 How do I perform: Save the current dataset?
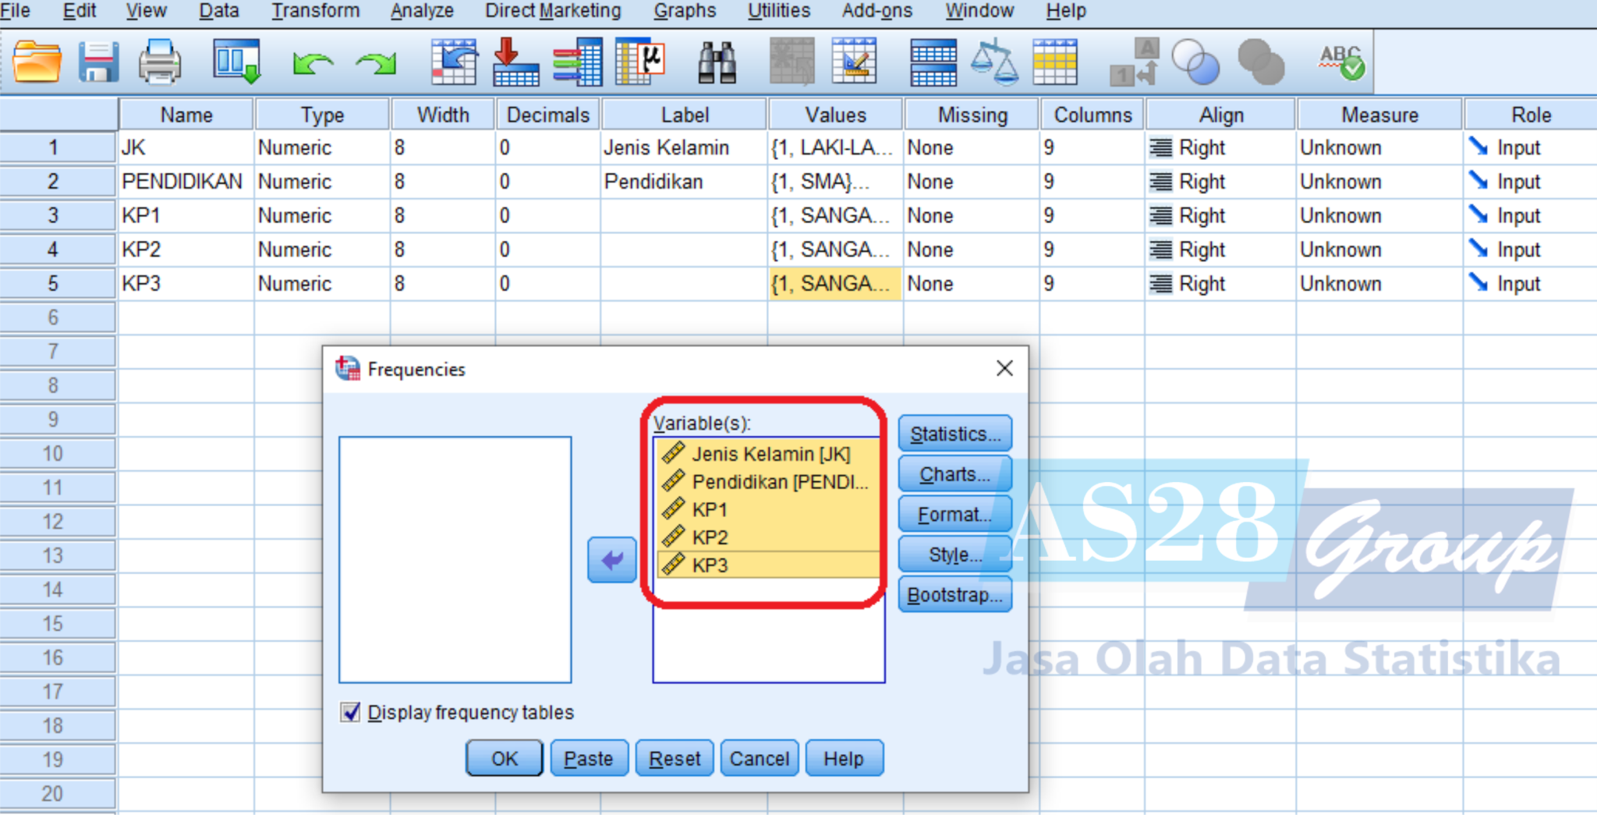tap(97, 62)
